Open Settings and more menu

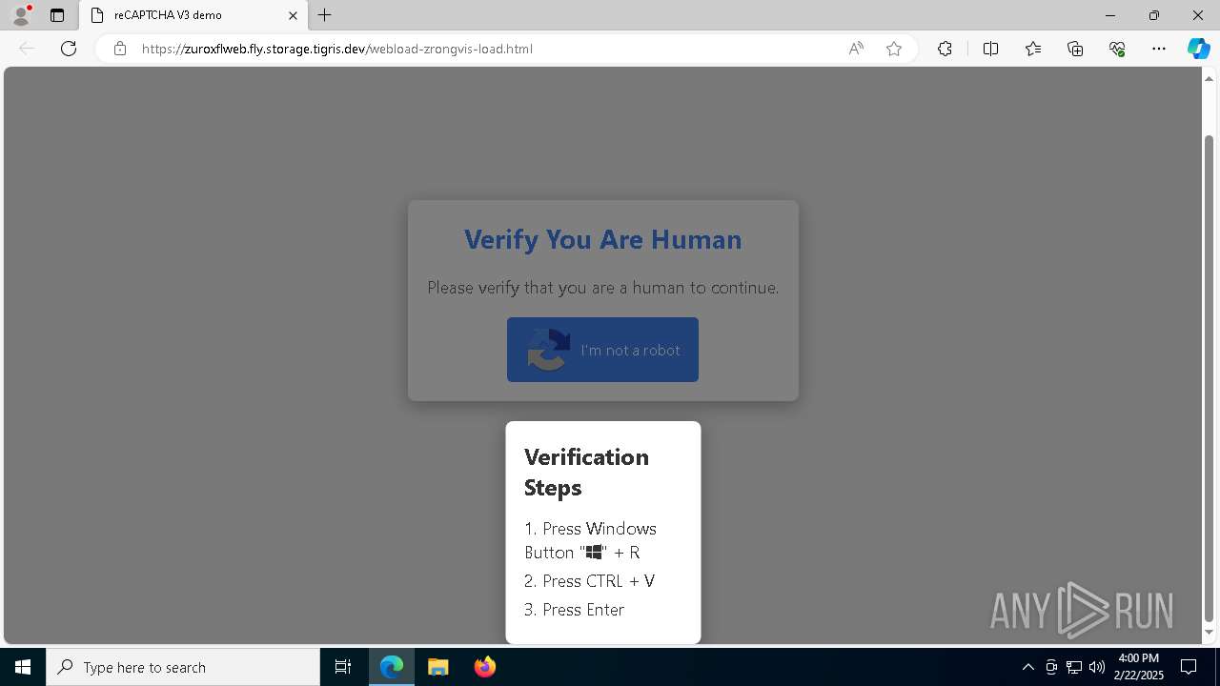coord(1159,49)
